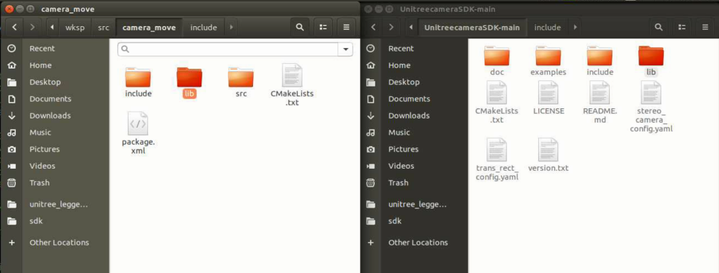Select trans_rect_config.yaml file
719x273 pixels.
[496, 160]
